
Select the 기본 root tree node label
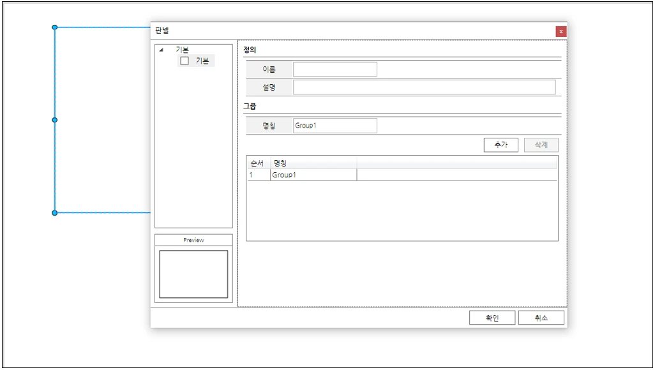pos(182,49)
